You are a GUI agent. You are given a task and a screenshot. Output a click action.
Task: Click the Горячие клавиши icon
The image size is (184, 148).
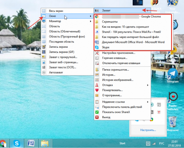pyautogui.click(x=97, y=58)
